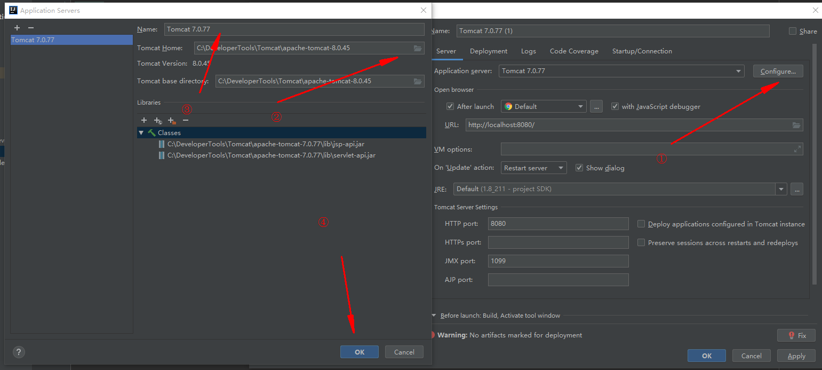This screenshot has height=370, width=822.
Task: Remove selected library entry
Action: (186, 121)
